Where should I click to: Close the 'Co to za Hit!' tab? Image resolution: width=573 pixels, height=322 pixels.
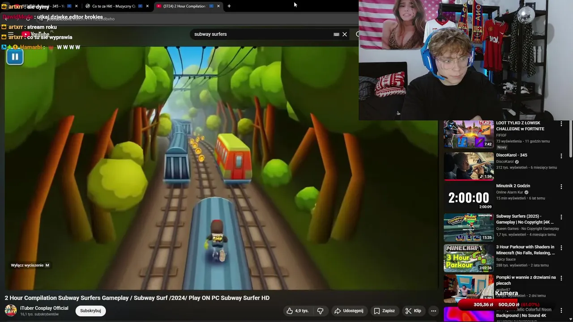(x=147, y=6)
